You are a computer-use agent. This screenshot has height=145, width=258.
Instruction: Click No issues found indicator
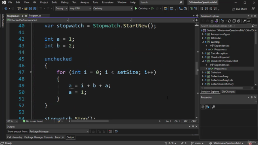pos(33,121)
